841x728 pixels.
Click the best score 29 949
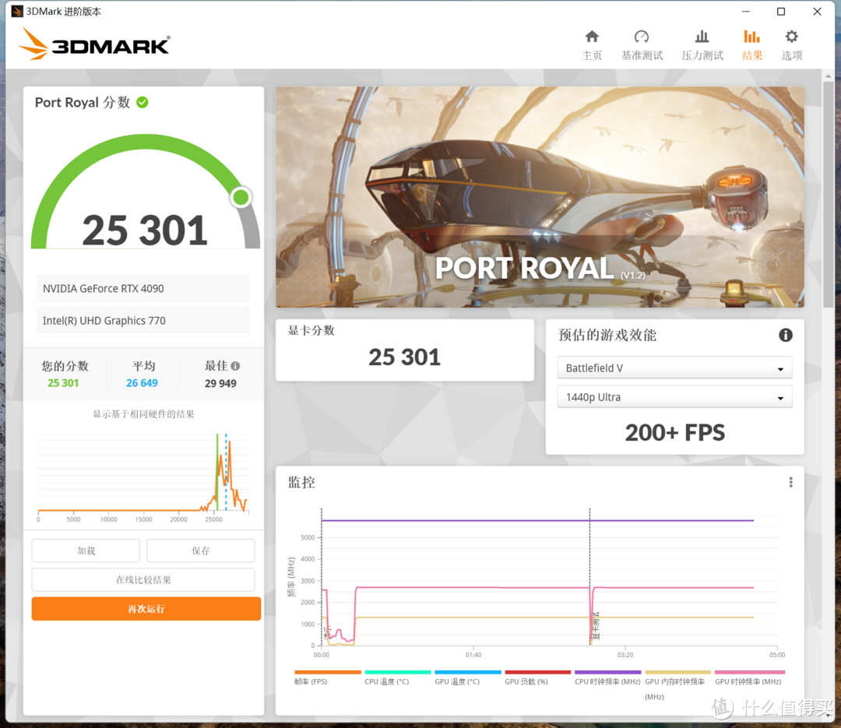pos(220,384)
